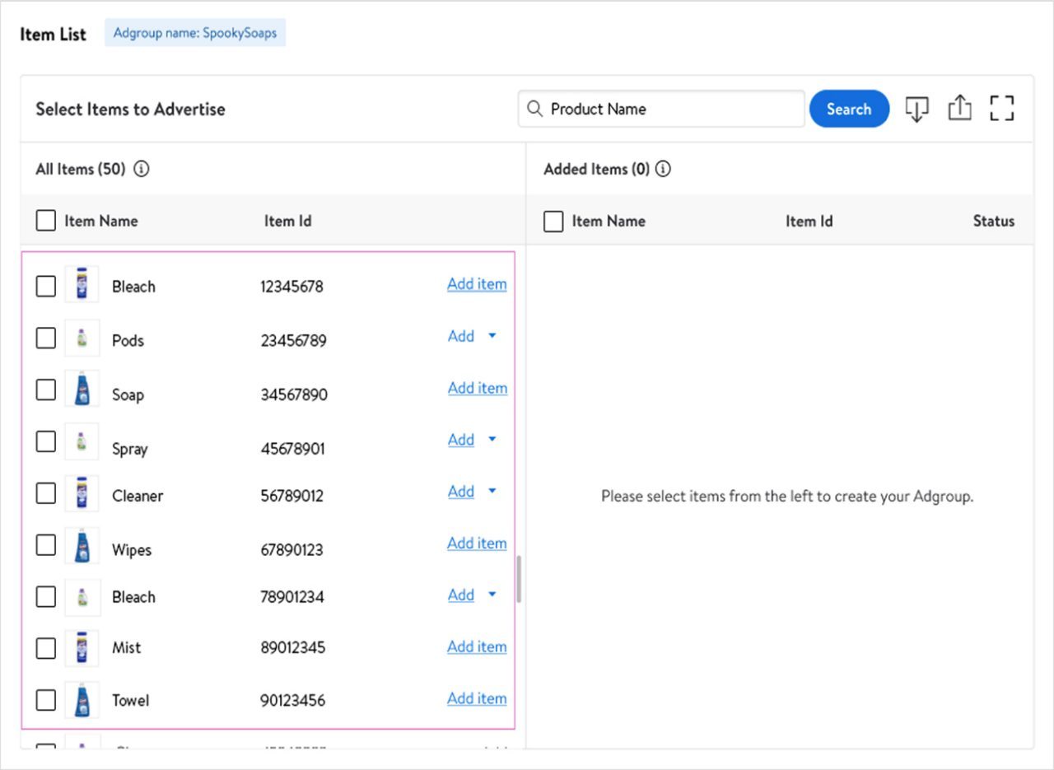Click the Soap product thumbnail
The width and height of the screenshot is (1054, 770).
click(82, 389)
